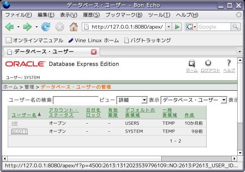The width and height of the screenshot is (245, 172).
Task: Click the greyed-out stop loading icon
Action: coord(60,27)
